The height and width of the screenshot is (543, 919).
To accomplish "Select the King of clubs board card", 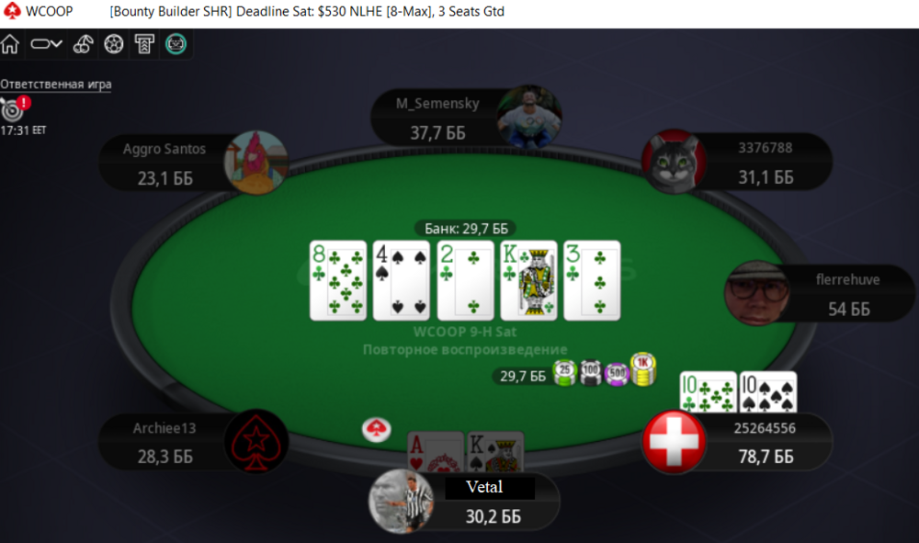I will (528, 280).
